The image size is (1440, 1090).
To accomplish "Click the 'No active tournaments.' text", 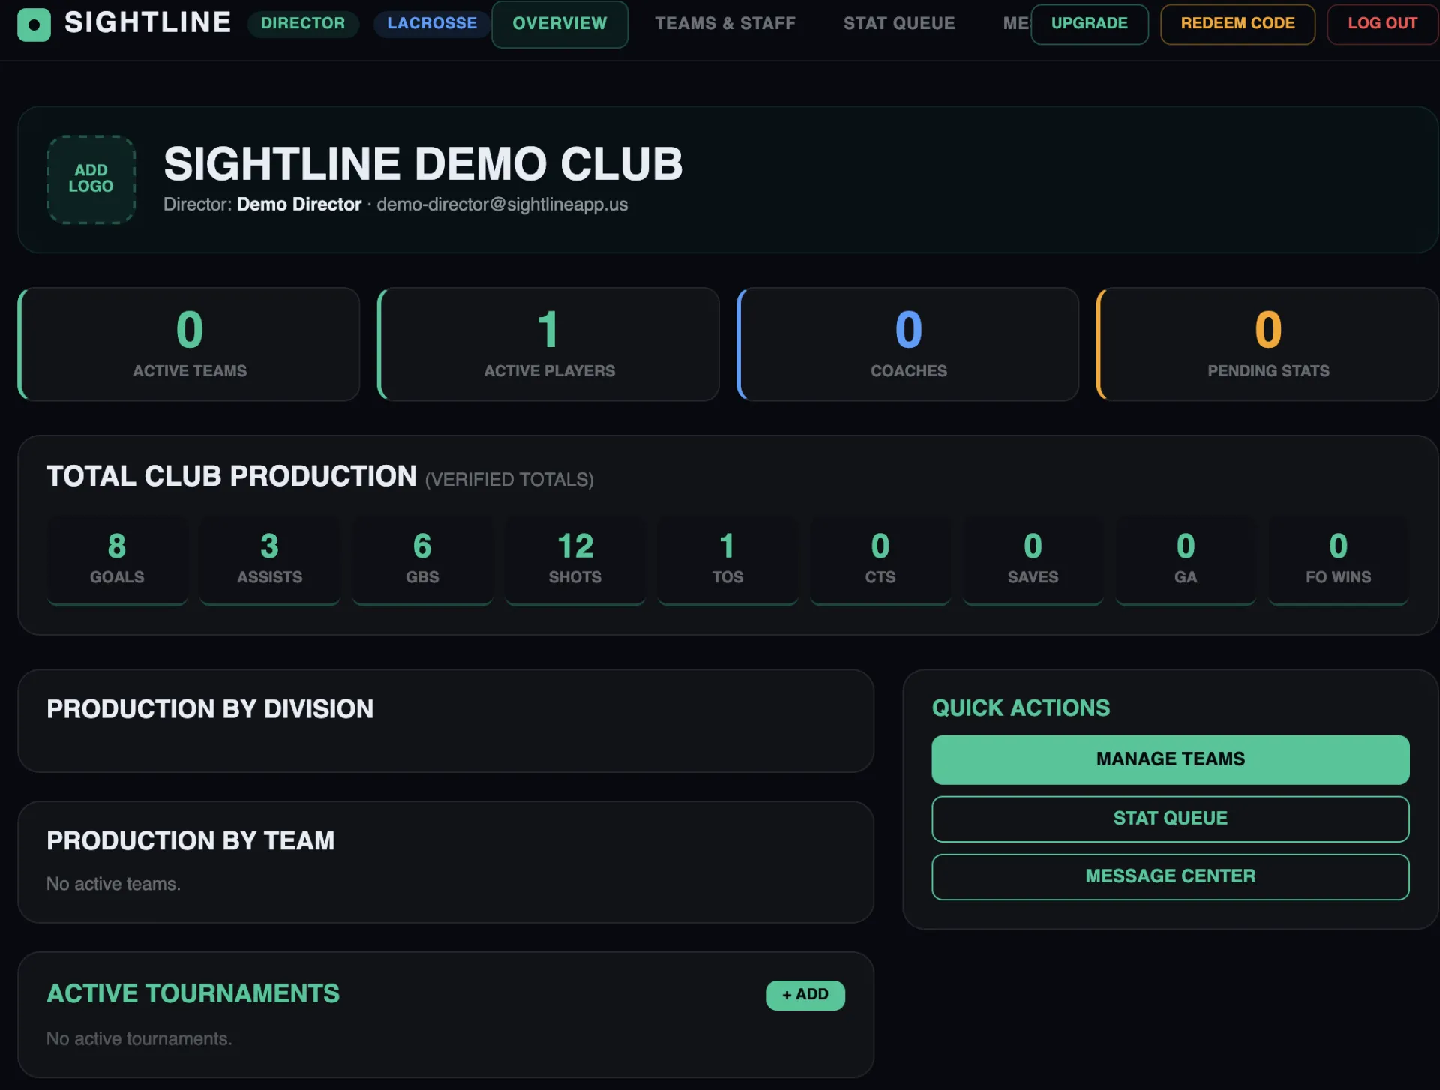I will coord(139,1039).
